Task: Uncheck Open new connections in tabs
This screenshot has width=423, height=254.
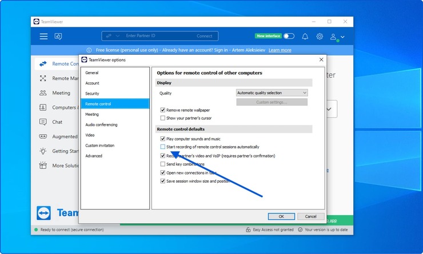Action: tap(163, 172)
